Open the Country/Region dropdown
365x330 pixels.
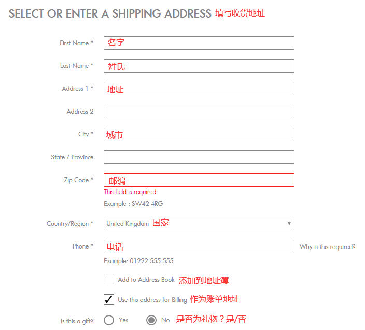point(199,224)
